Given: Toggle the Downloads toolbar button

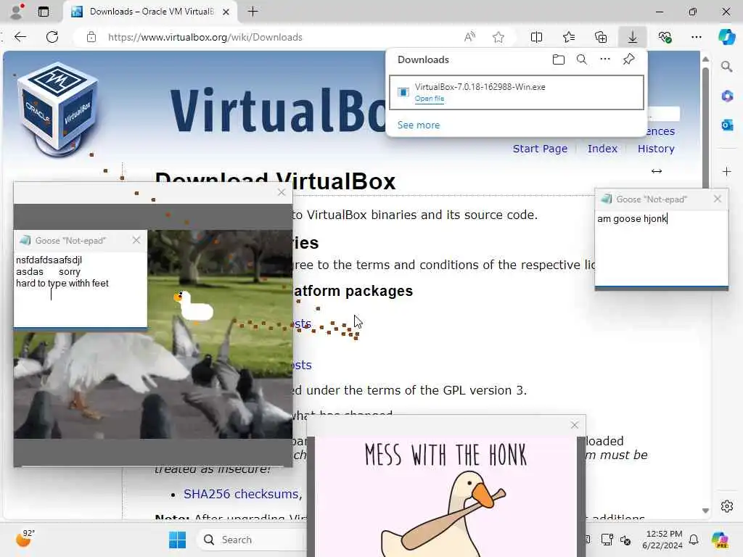Looking at the screenshot, I should [x=633, y=37].
